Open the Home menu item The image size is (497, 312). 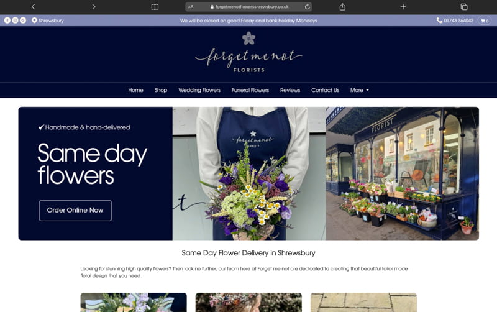135,90
